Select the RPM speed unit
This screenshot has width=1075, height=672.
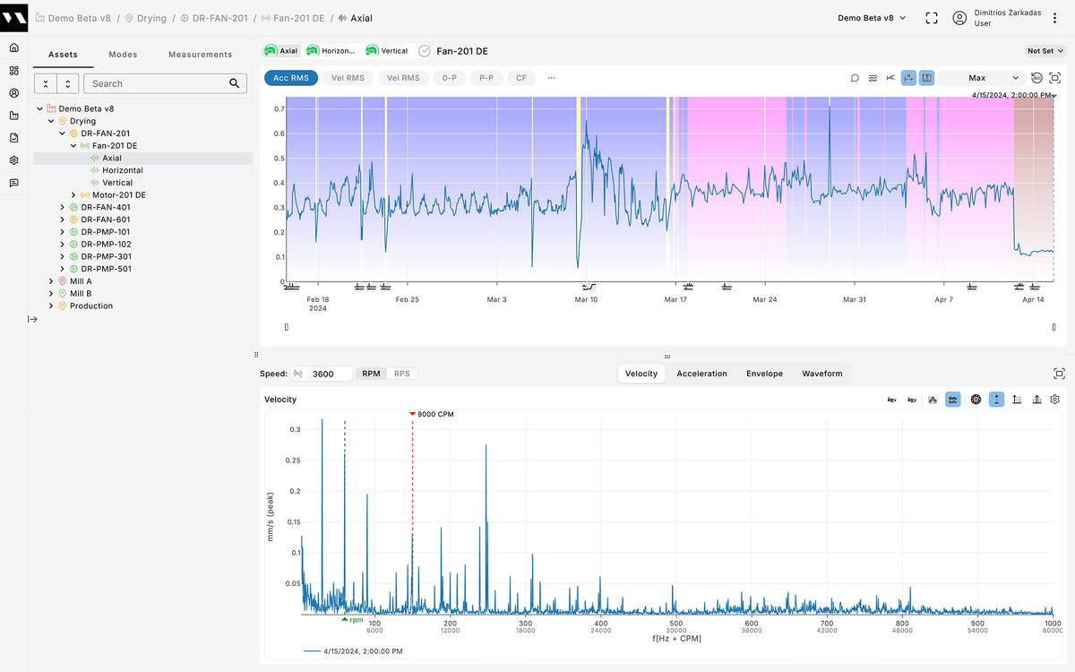(x=371, y=374)
